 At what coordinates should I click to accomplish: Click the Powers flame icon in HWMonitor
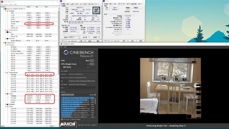[7, 94]
